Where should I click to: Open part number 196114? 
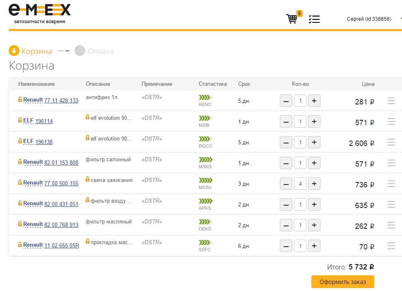point(44,121)
